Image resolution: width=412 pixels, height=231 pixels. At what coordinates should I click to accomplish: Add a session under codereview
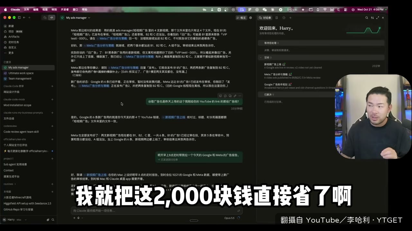[52, 126]
